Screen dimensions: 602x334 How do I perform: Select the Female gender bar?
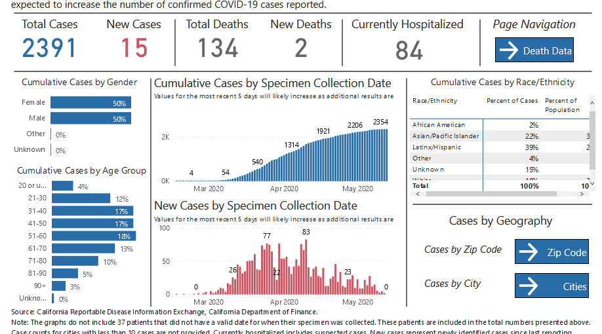coord(90,103)
